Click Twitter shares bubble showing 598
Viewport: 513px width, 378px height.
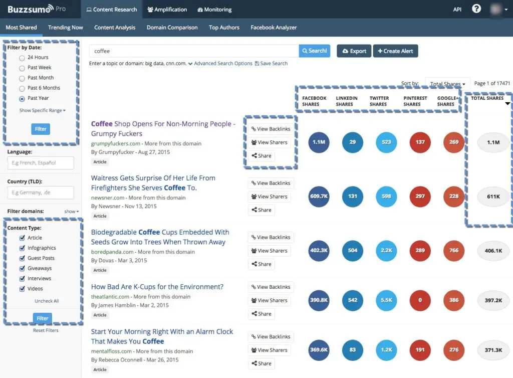pos(386,197)
